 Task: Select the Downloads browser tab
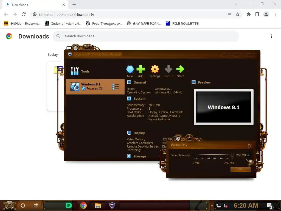35,5
